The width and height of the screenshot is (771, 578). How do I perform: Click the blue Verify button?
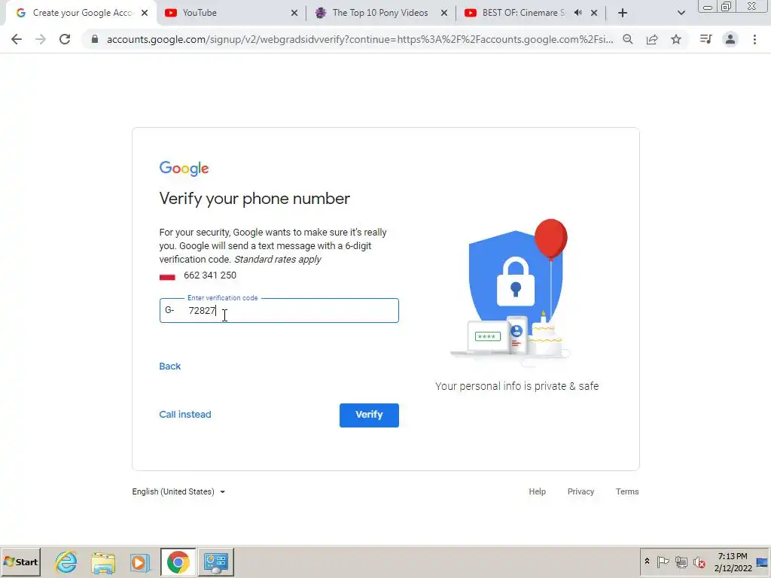pyautogui.click(x=369, y=415)
